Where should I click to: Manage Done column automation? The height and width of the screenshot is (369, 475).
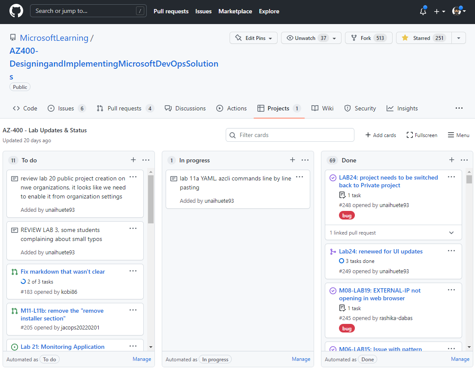coord(460,359)
